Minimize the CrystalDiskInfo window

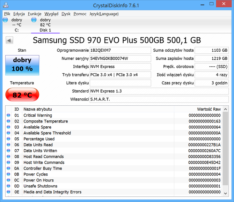202,4
